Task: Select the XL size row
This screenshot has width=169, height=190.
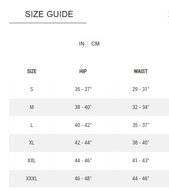Action: pyautogui.click(x=89, y=143)
